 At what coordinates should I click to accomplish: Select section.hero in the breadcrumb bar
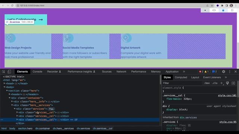(25, 128)
